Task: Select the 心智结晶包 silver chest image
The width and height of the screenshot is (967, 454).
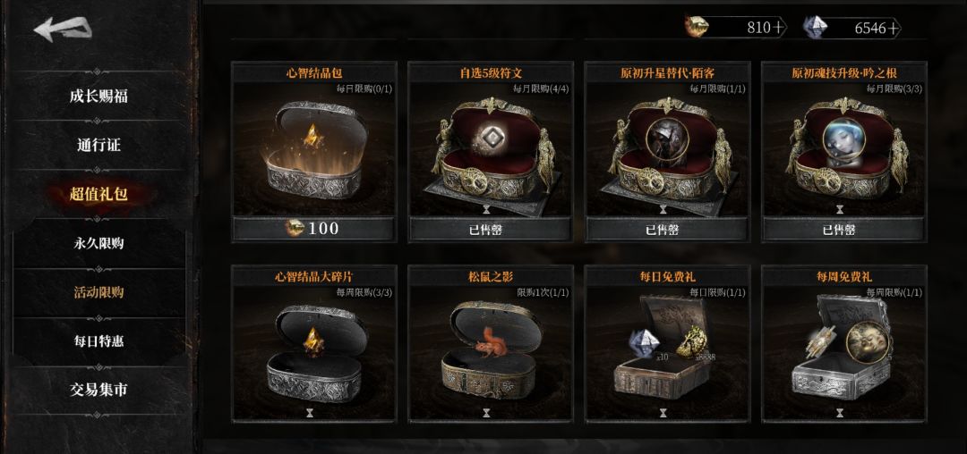Action: point(314,151)
